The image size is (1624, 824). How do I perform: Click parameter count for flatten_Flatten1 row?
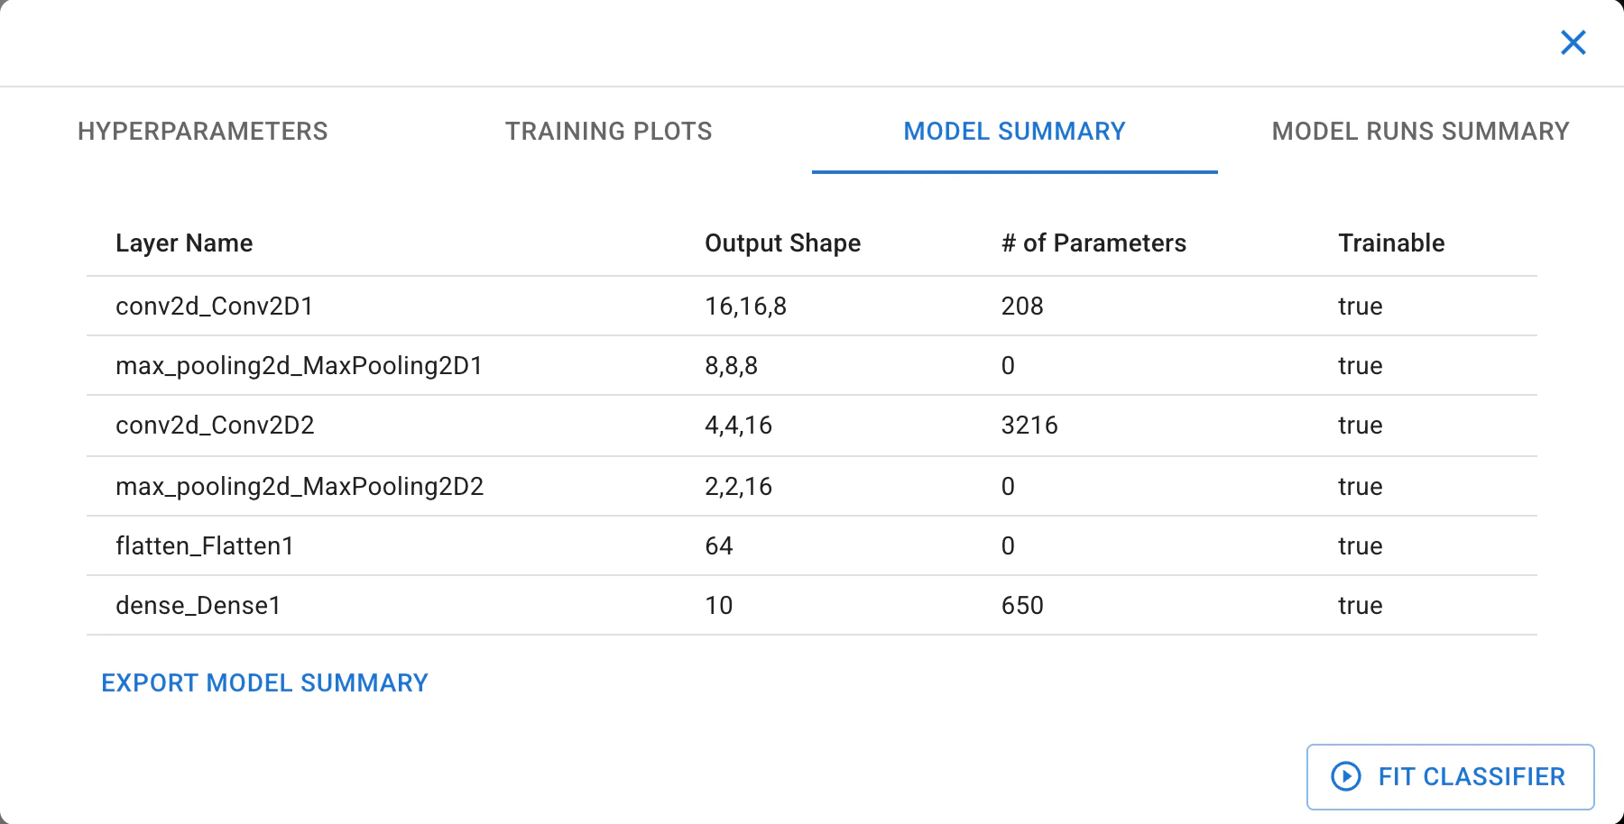(x=1008, y=546)
